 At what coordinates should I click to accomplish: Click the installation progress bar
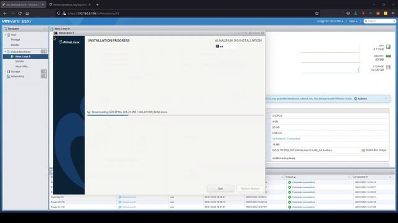click(175, 115)
